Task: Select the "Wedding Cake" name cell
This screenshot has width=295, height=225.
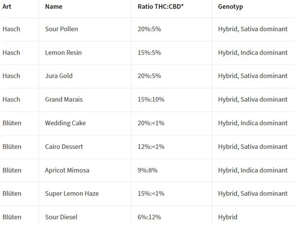Action: click(x=65, y=123)
